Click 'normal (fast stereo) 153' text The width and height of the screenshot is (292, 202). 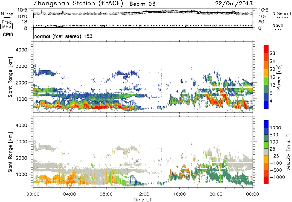(x=63, y=36)
